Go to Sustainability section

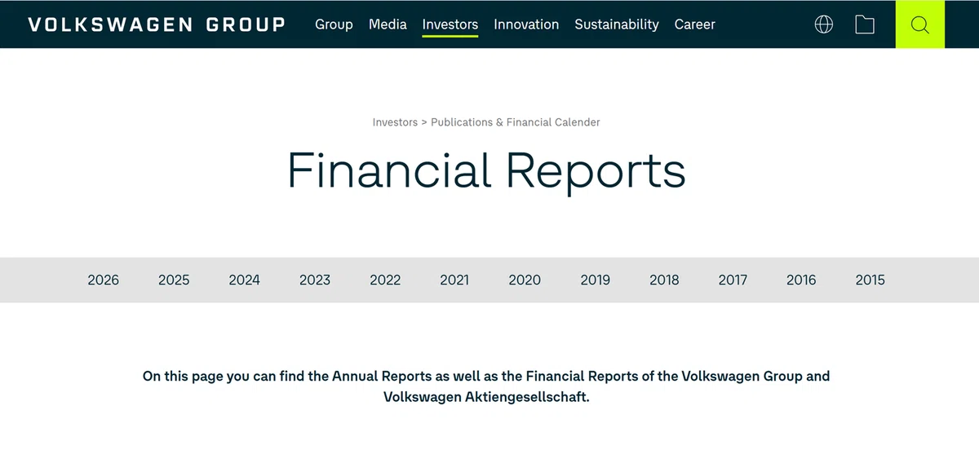coord(617,24)
